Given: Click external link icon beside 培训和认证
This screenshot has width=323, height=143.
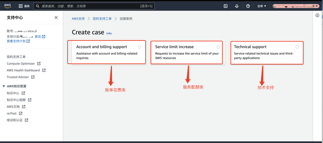Looking at the screenshot, I should (26, 120).
